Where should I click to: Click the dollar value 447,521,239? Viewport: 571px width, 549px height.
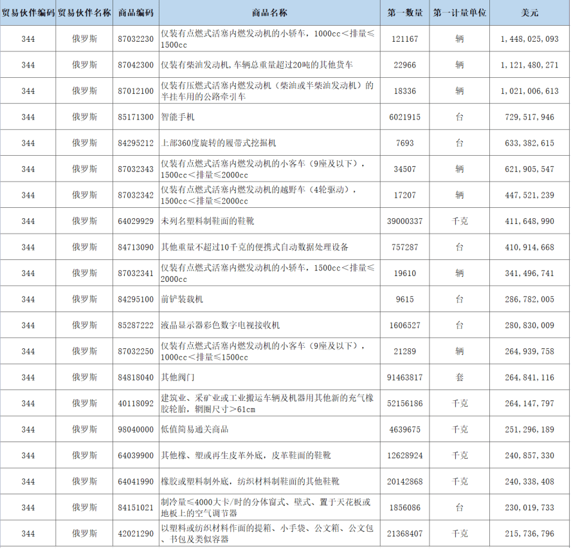click(x=529, y=196)
